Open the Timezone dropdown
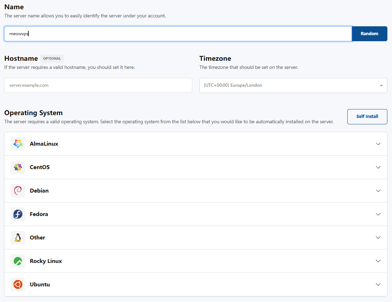The height and width of the screenshot is (302, 392). point(293,85)
